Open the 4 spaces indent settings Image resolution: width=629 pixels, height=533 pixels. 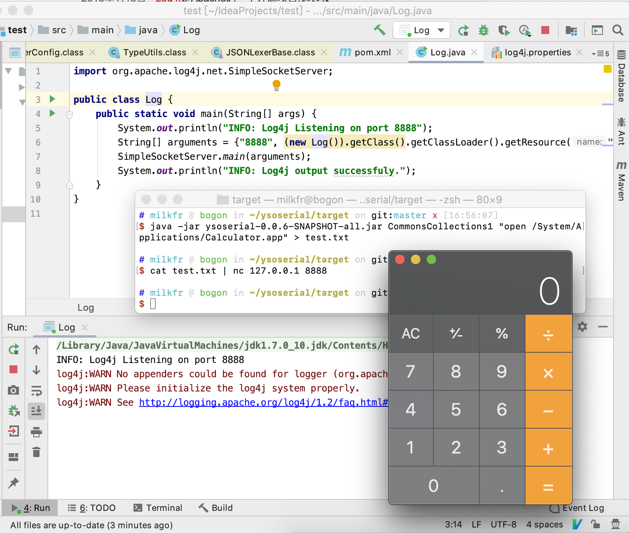point(544,524)
